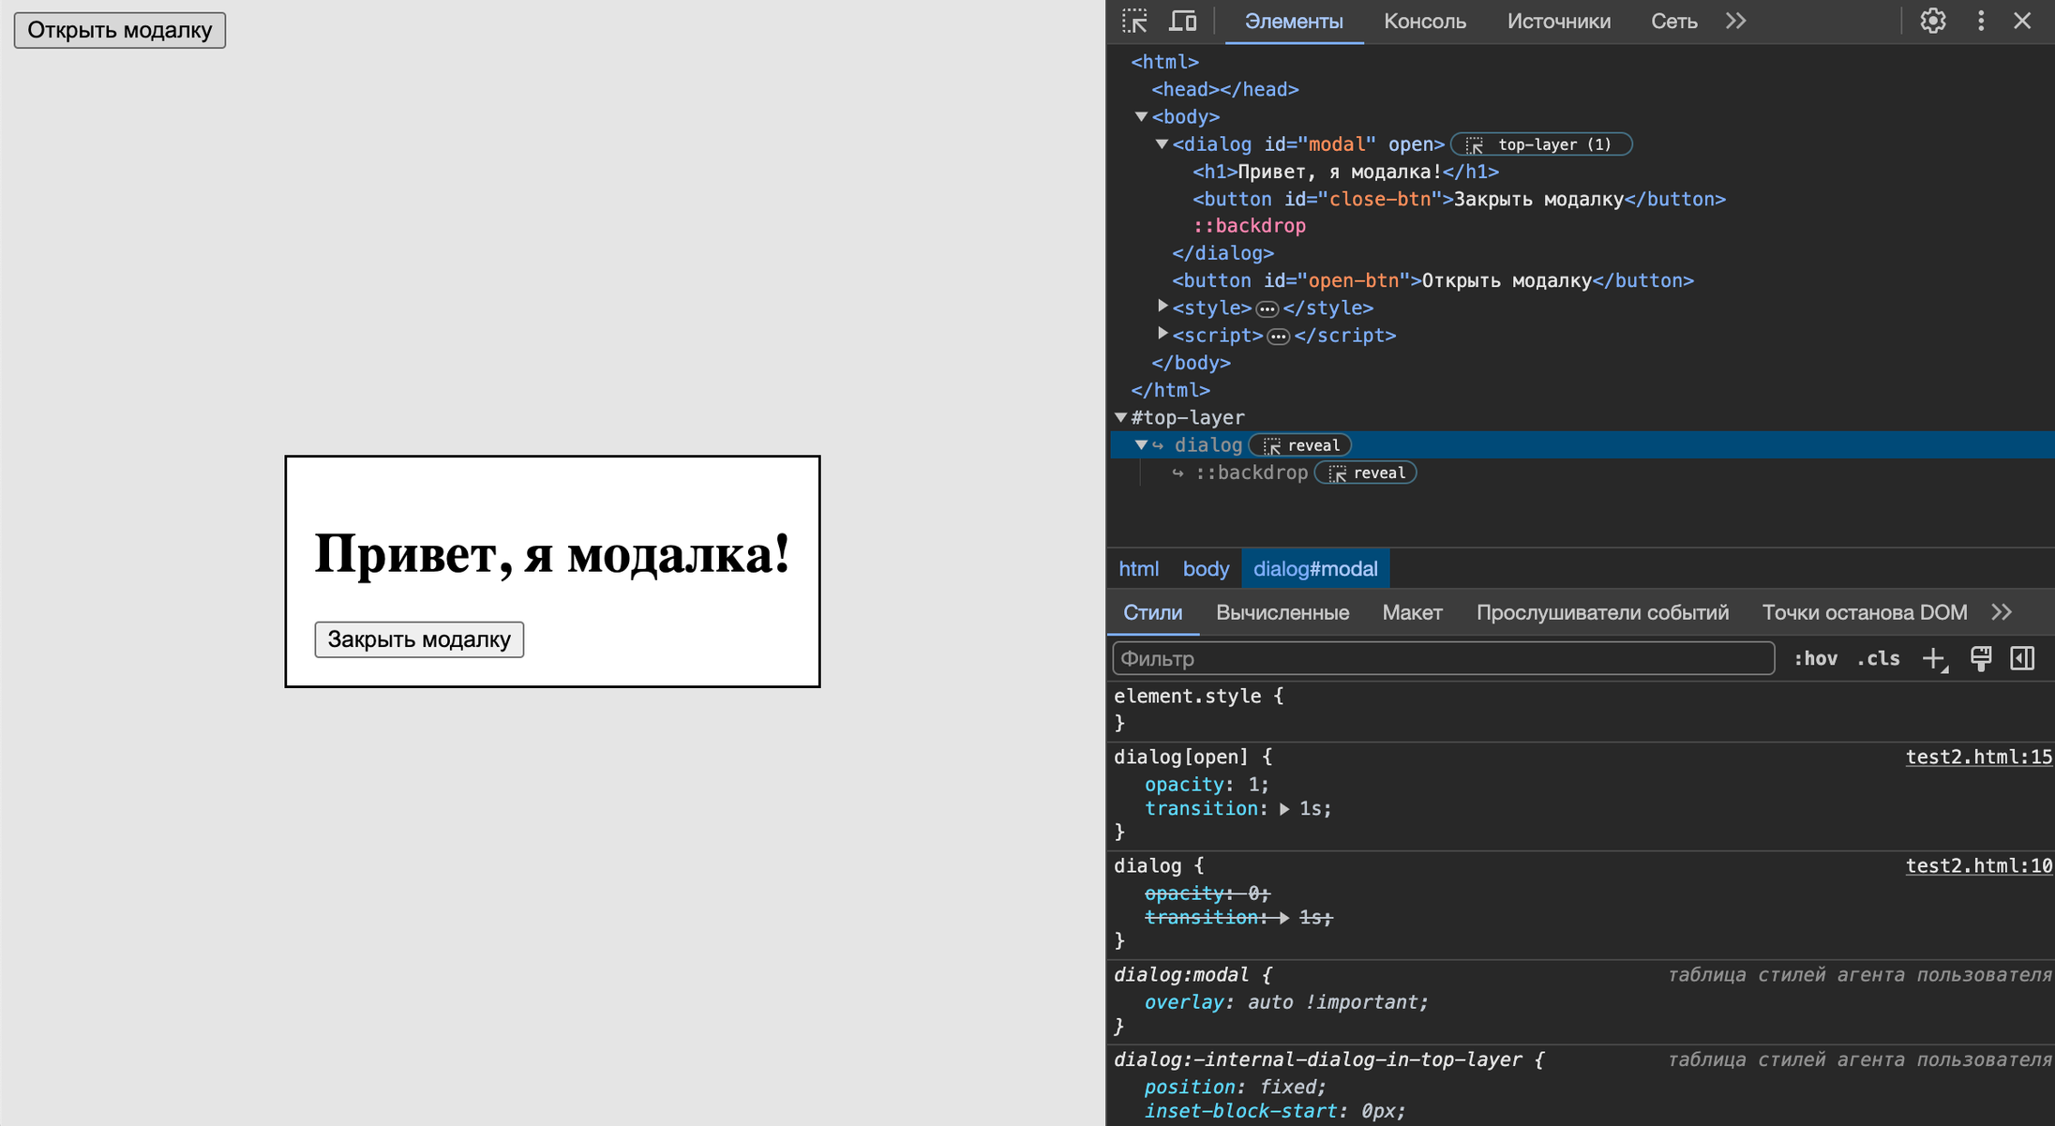The width and height of the screenshot is (2055, 1126).
Task: Open the Вычисленные styles tab
Action: [x=1282, y=612]
